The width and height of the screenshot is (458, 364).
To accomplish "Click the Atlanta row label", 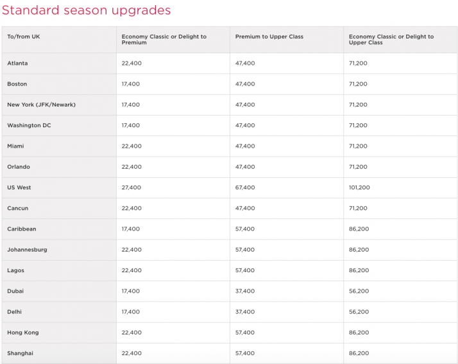I will point(17,64).
